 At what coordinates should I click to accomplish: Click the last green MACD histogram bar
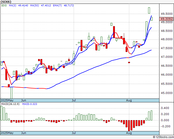tap(151, 116)
